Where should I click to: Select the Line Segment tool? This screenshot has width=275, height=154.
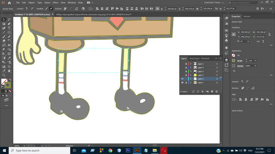4,33
